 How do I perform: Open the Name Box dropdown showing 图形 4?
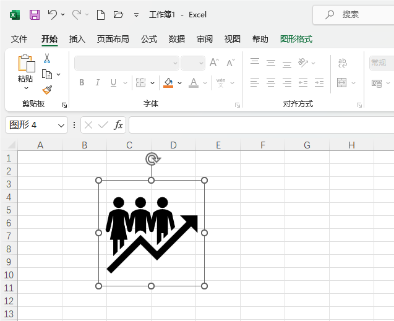point(61,126)
